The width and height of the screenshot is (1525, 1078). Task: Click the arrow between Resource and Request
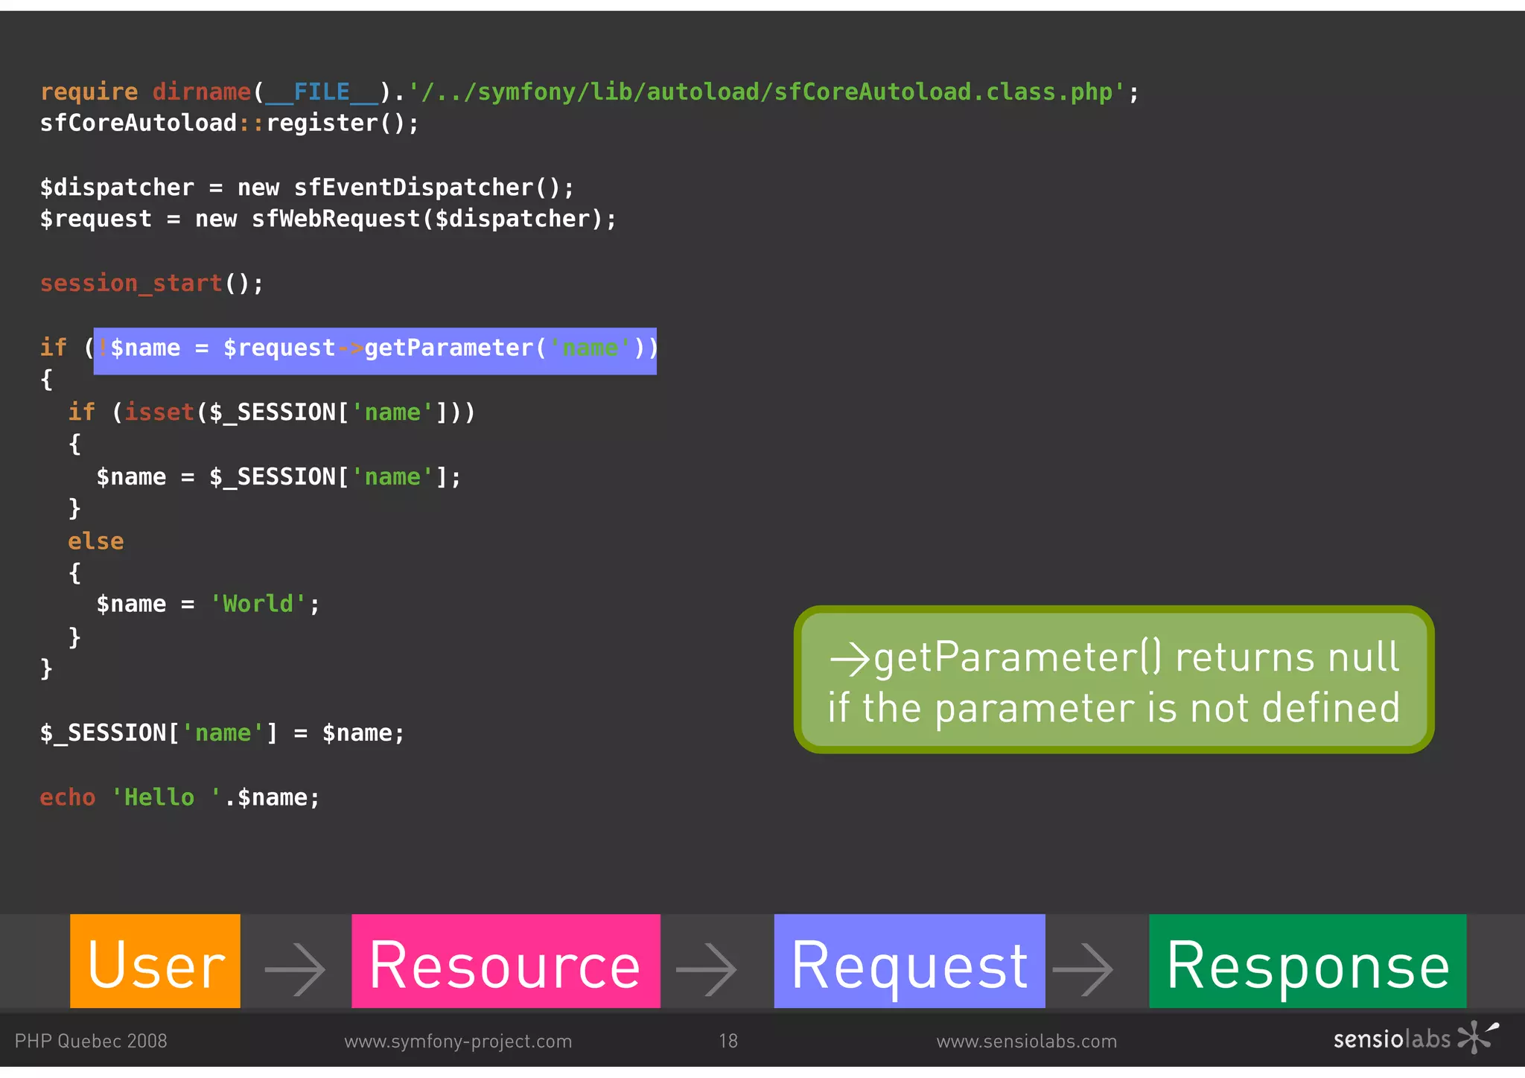707,969
